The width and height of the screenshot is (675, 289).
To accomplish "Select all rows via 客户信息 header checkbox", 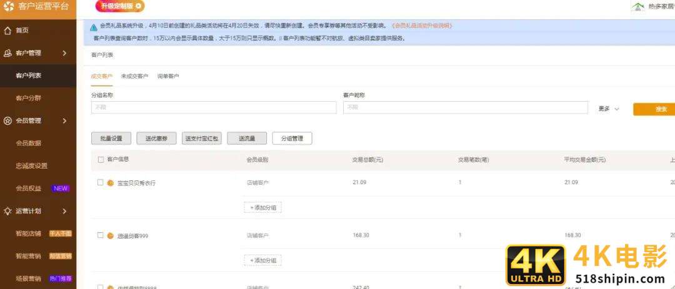I will tap(101, 160).
